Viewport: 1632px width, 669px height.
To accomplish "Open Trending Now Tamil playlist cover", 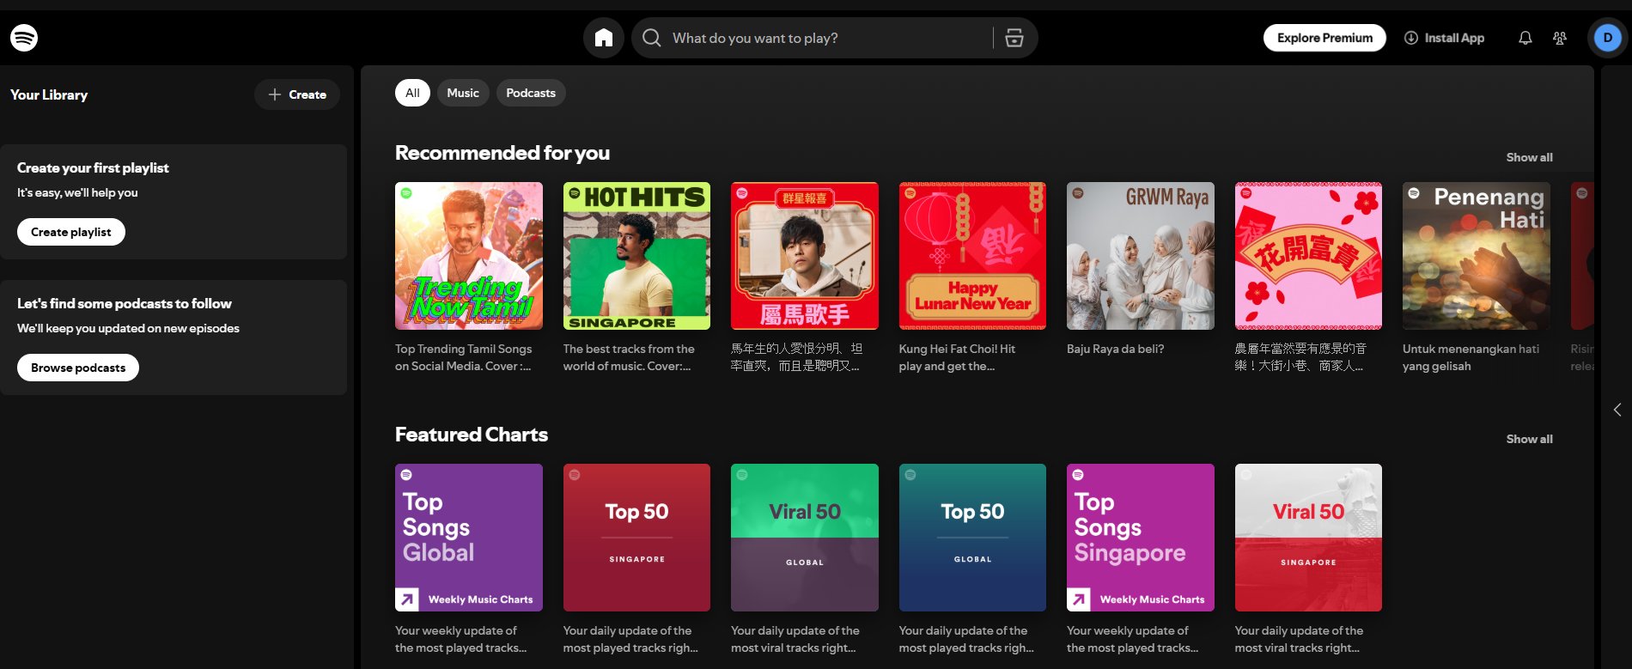I will click(x=469, y=256).
